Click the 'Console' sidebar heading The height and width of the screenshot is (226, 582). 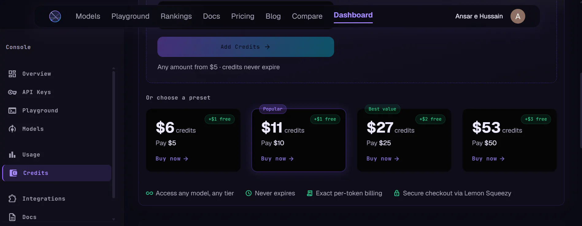click(x=18, y=47)
